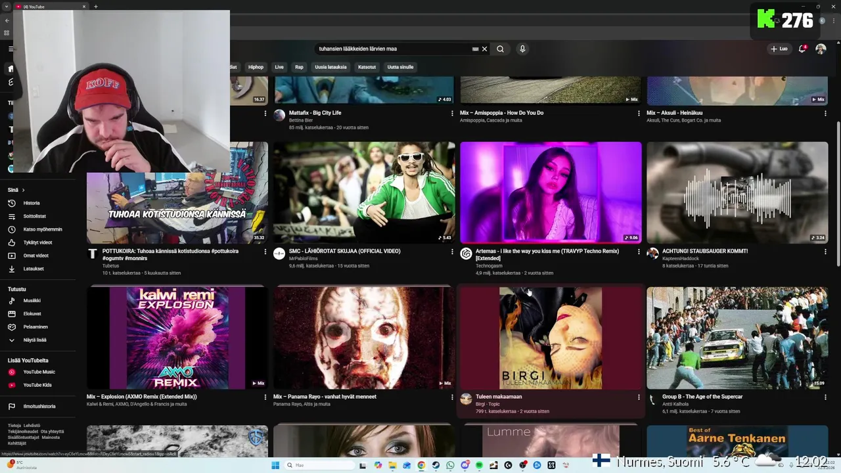Select the Rap filter chip
This screenshot has width=841, height=473.
click(299, 67)
